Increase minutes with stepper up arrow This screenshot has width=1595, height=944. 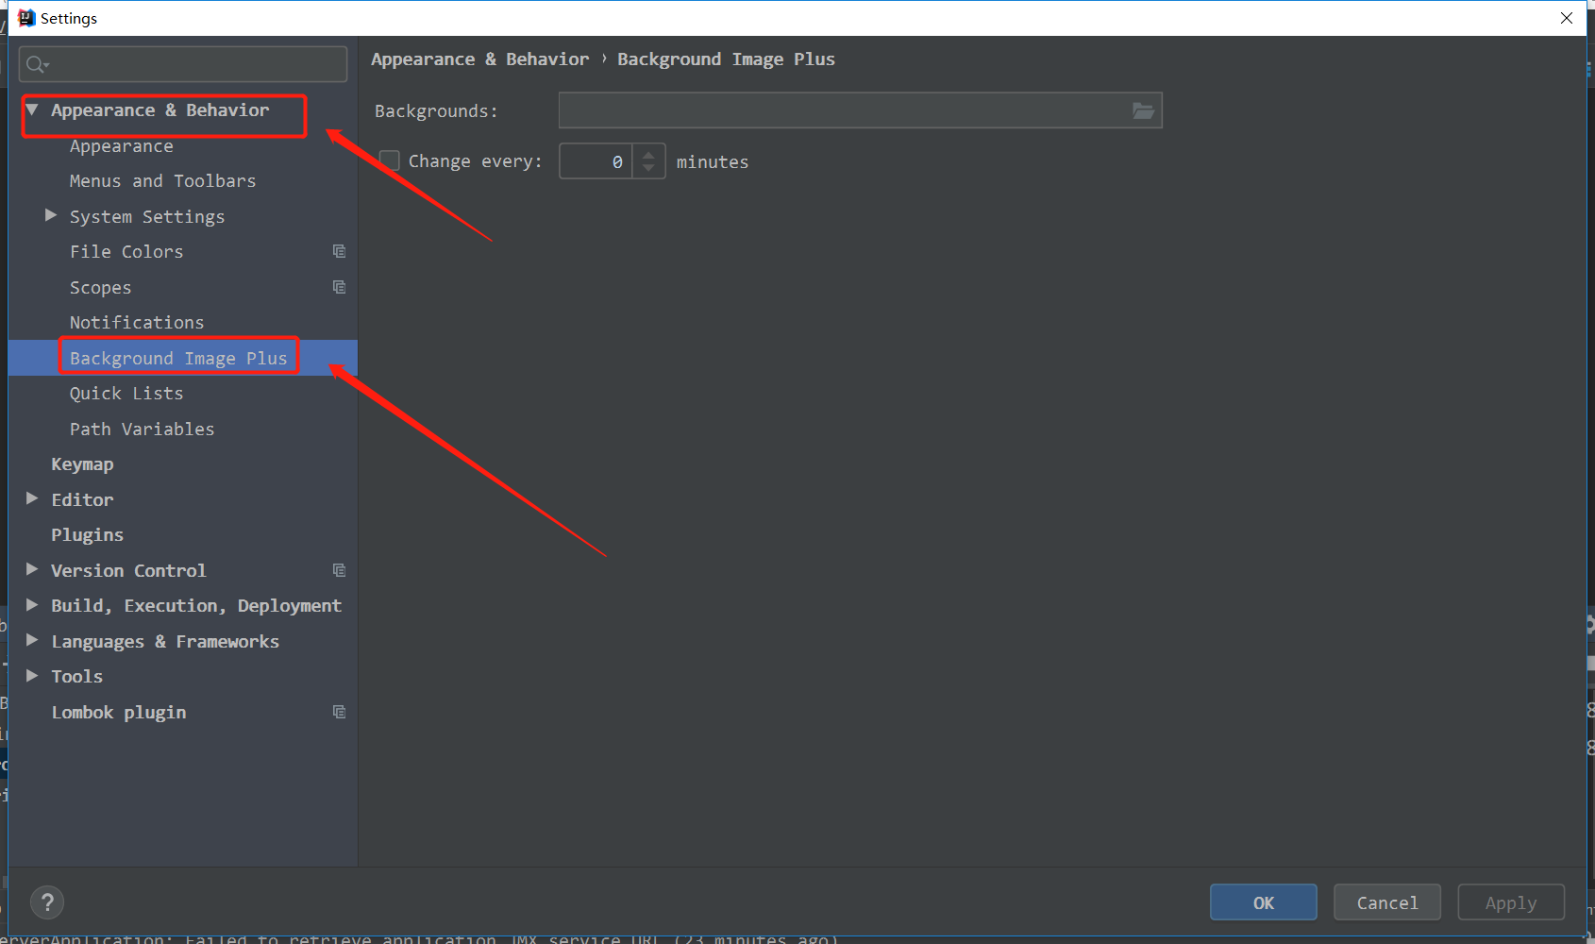(x=648, y=154)
